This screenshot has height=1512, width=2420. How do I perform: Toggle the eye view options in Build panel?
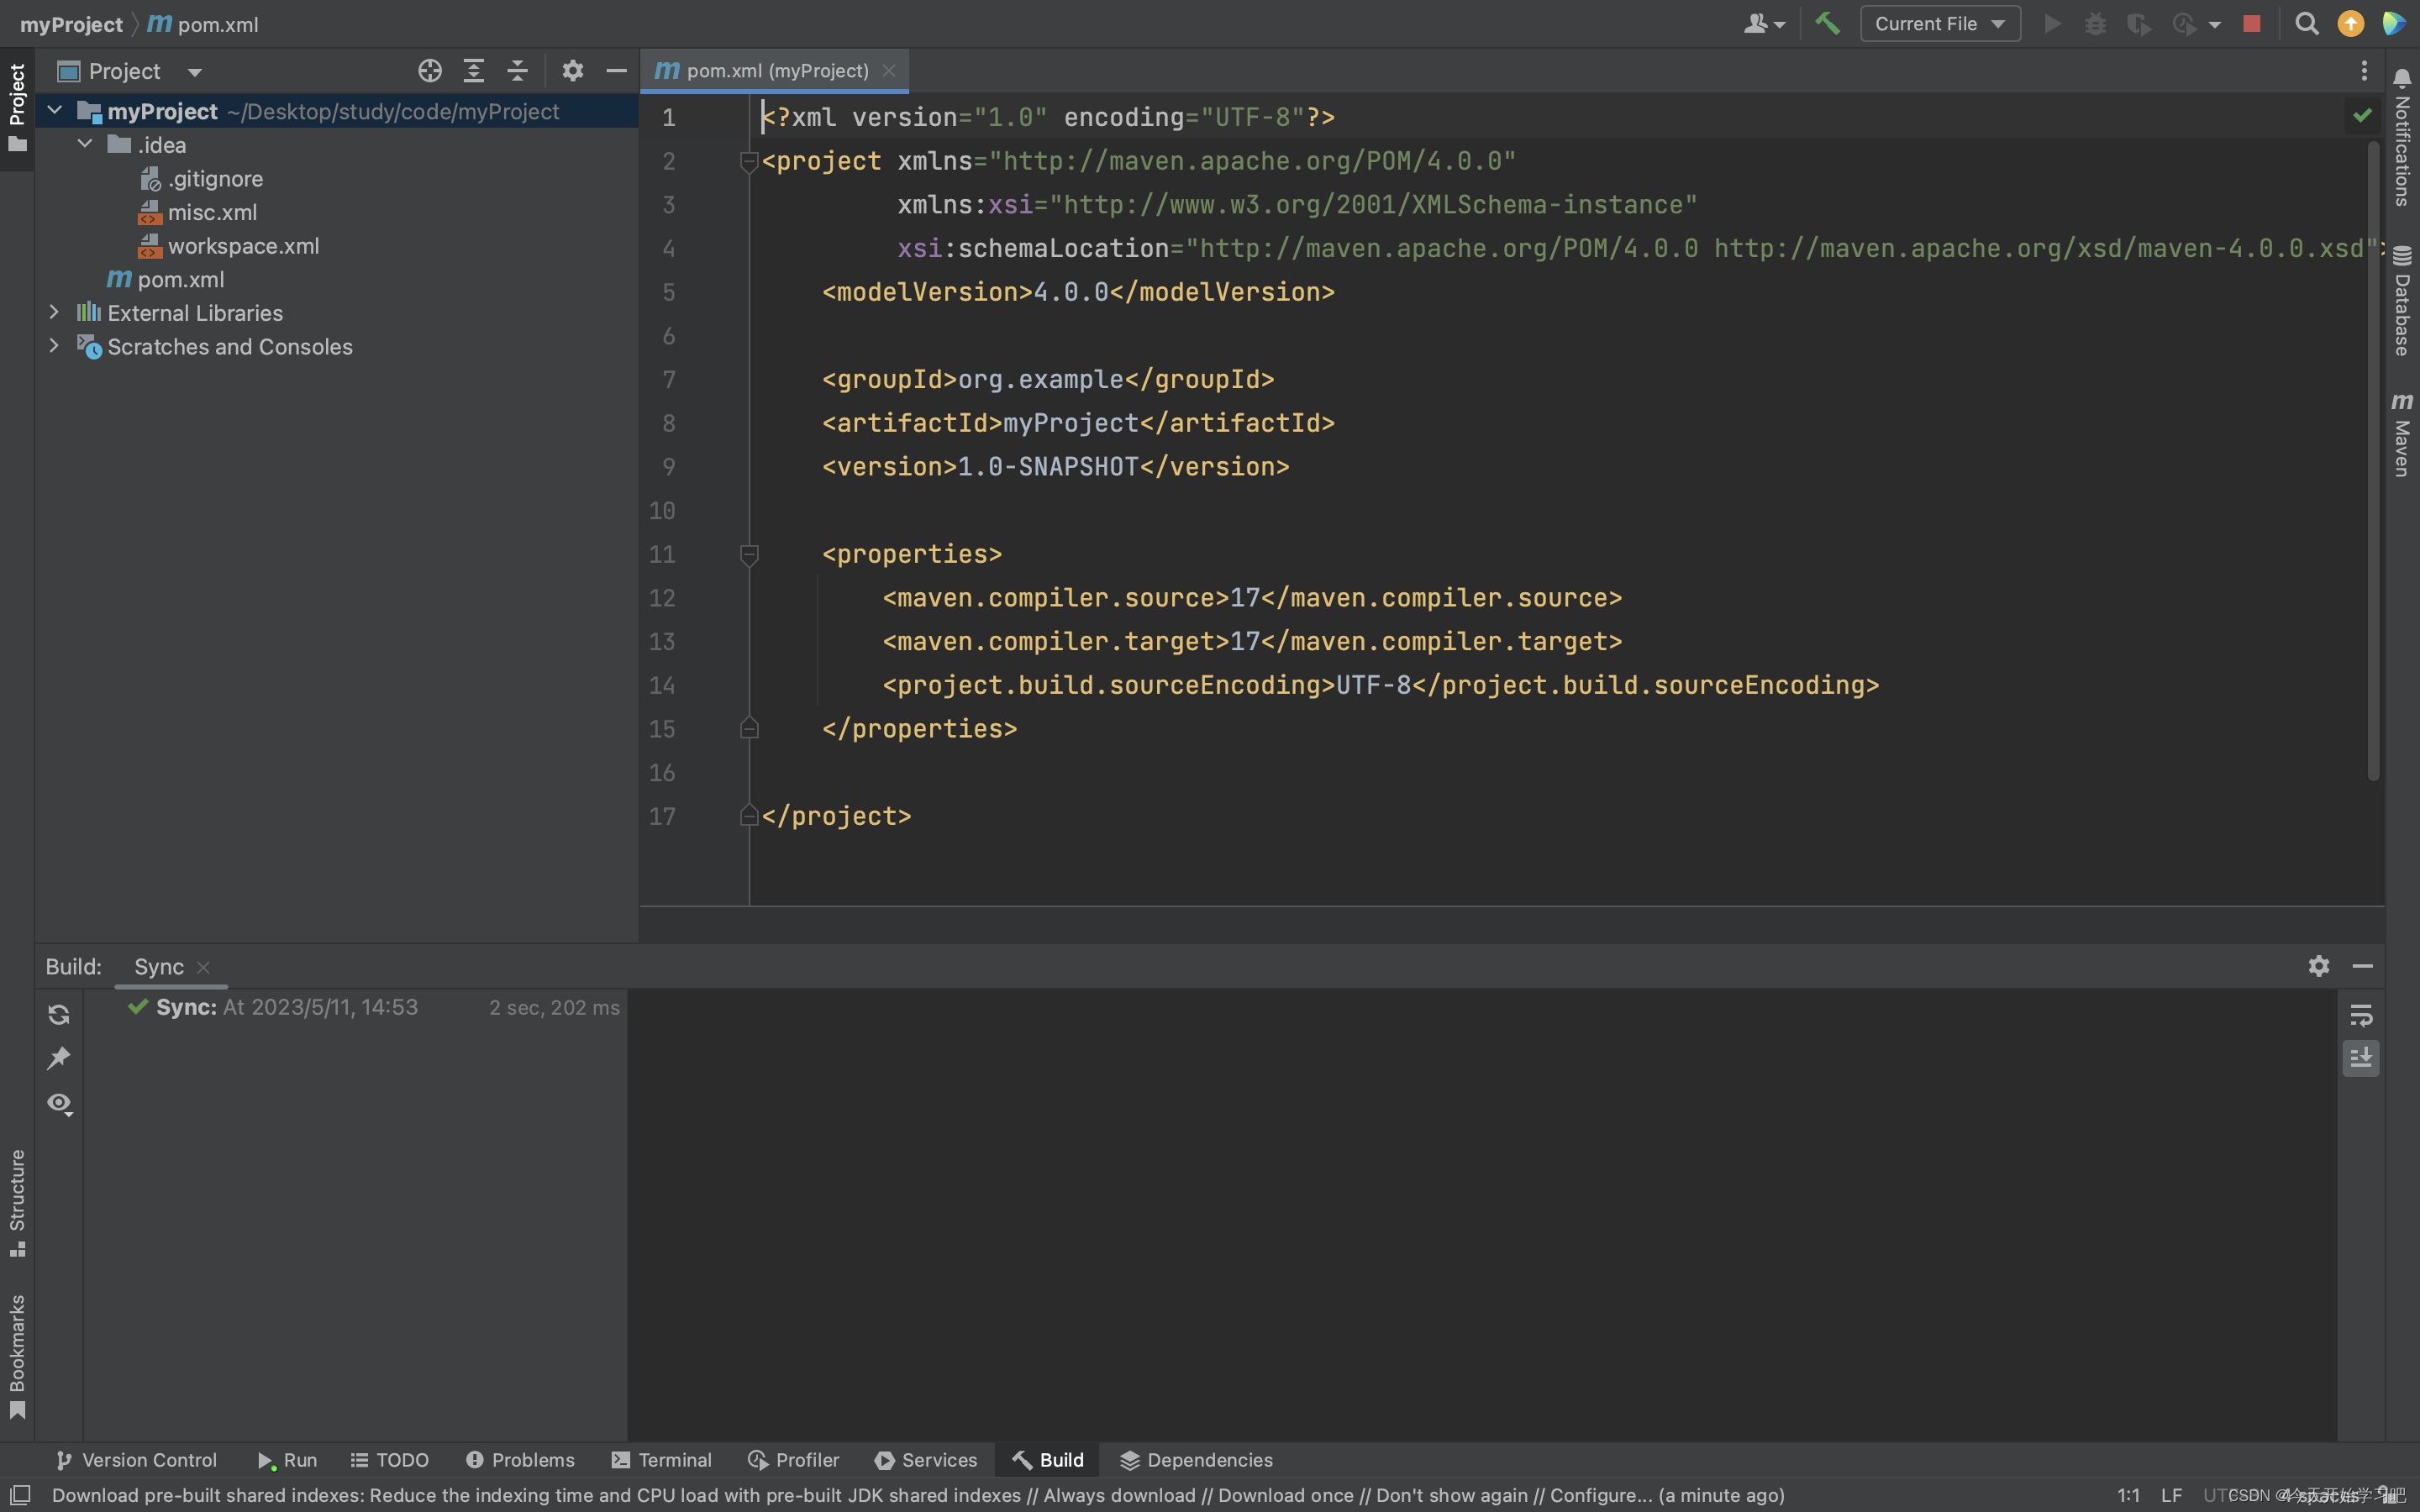(x=59, y=1104)
